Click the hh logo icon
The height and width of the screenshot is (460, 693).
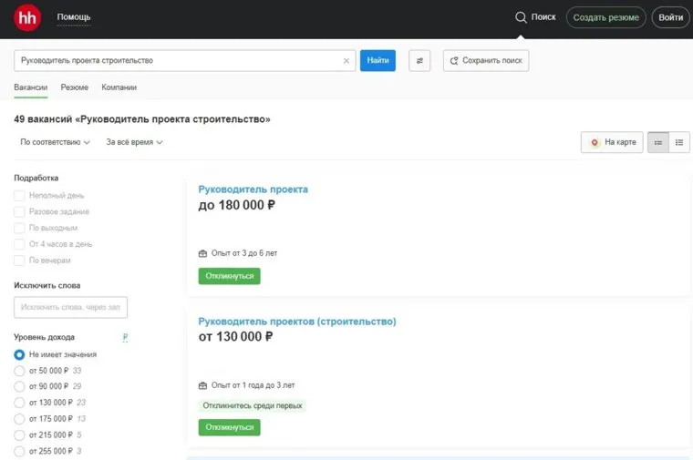pyautogui.click(x=27, y=18)
